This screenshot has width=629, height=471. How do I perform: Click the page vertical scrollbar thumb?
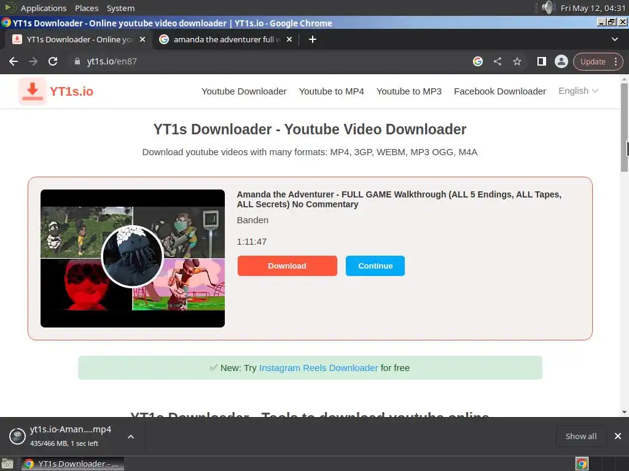pyautogui.click(x=624, y=128)
